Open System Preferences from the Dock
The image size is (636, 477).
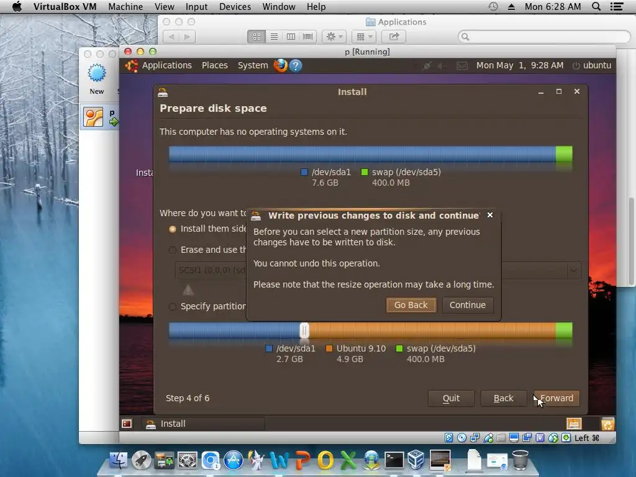(x=188, y=460)
